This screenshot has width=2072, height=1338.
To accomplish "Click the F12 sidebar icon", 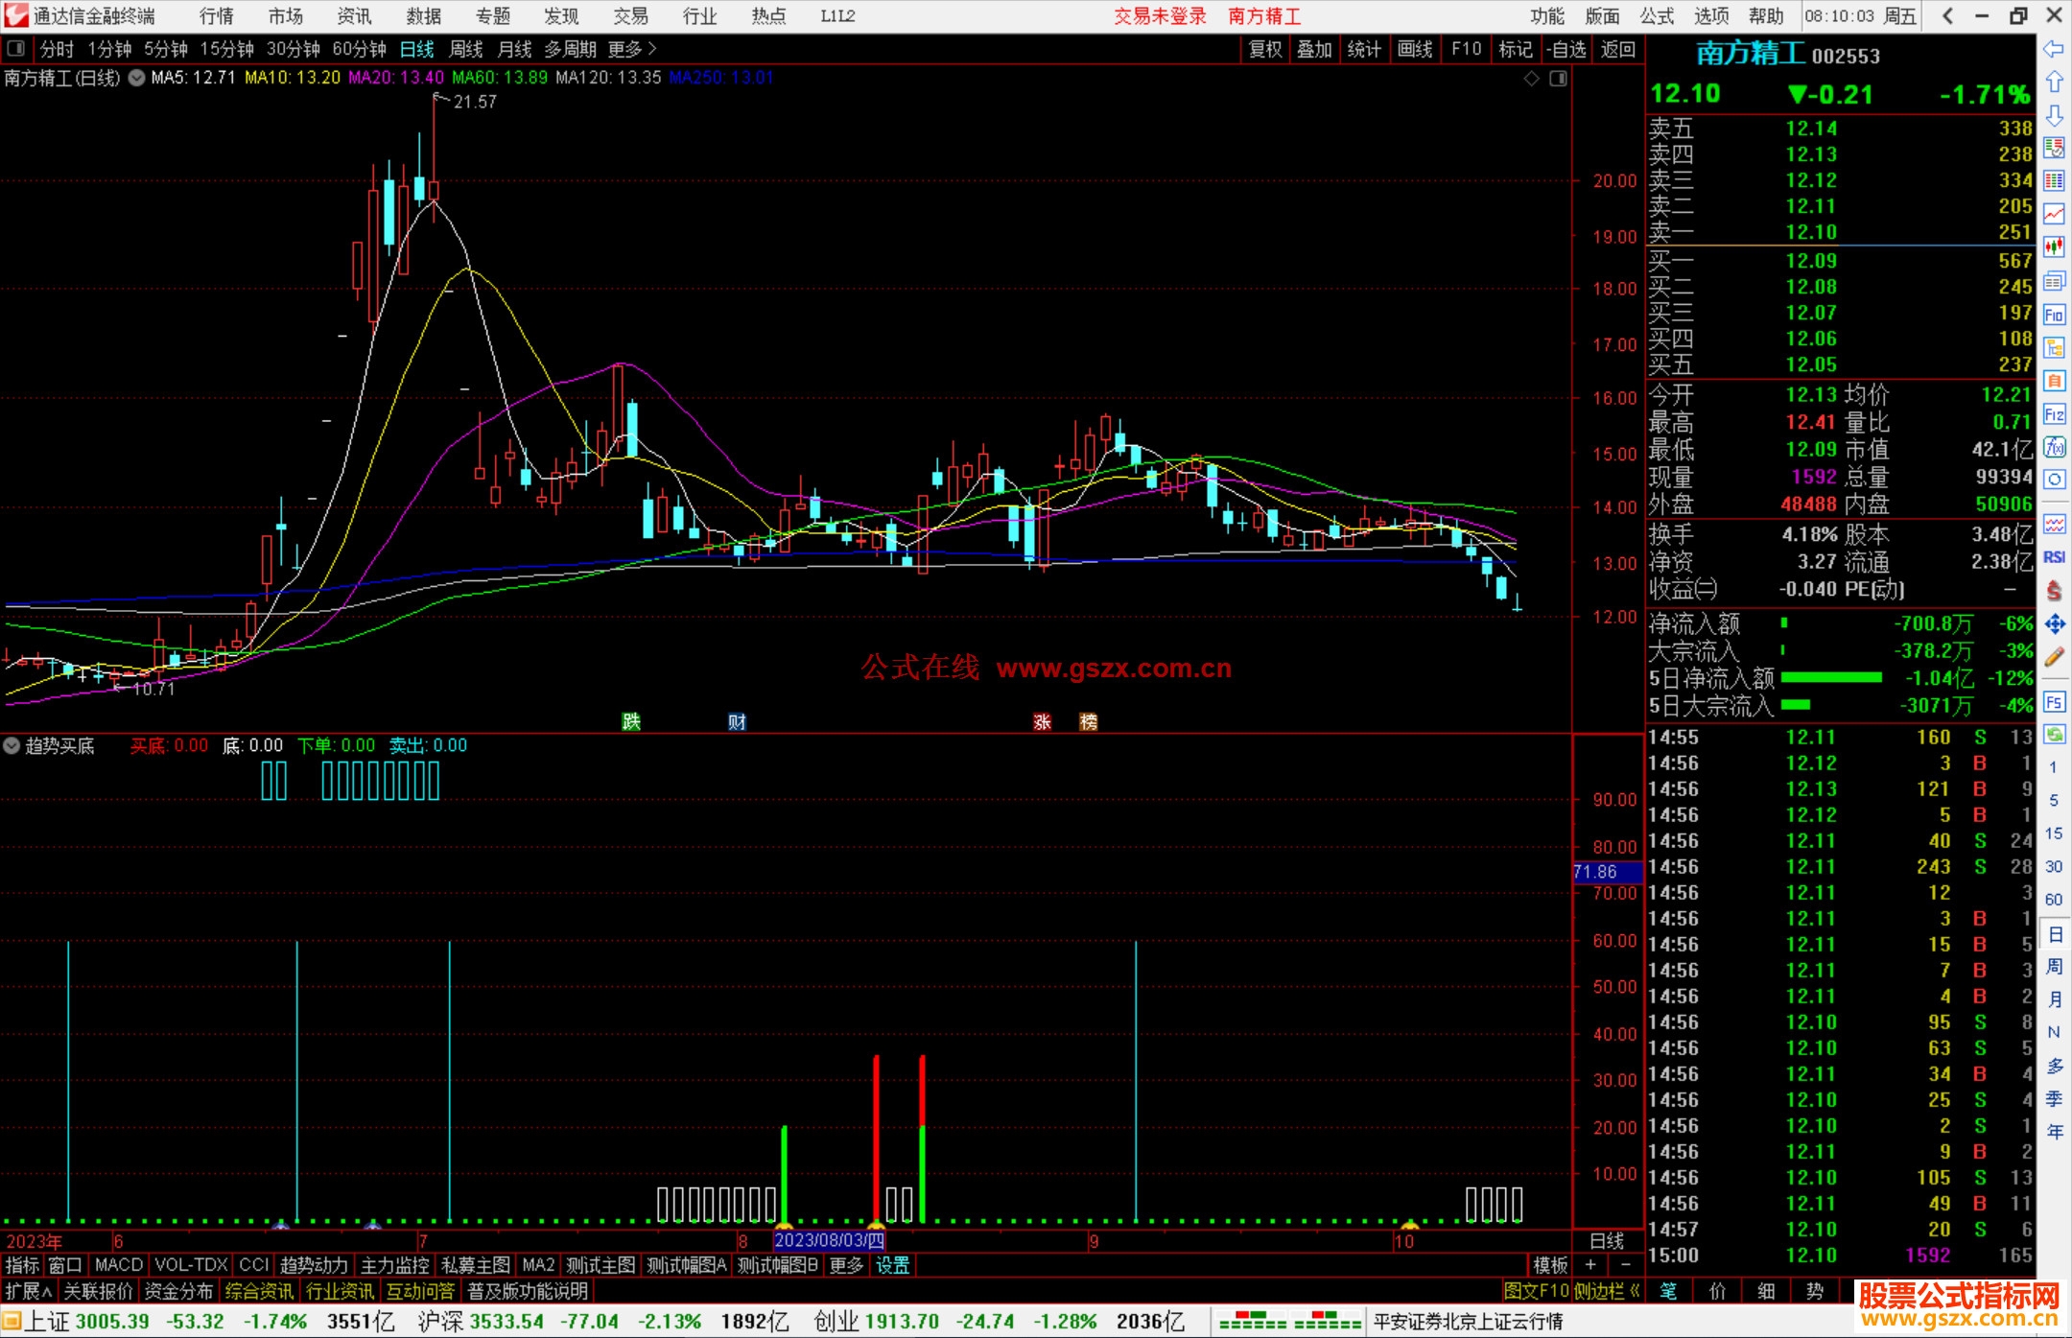I will pyautogui.click(x=2054, y=414).
